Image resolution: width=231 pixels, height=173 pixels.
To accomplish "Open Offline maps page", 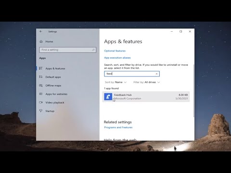I will click(53, 86).
